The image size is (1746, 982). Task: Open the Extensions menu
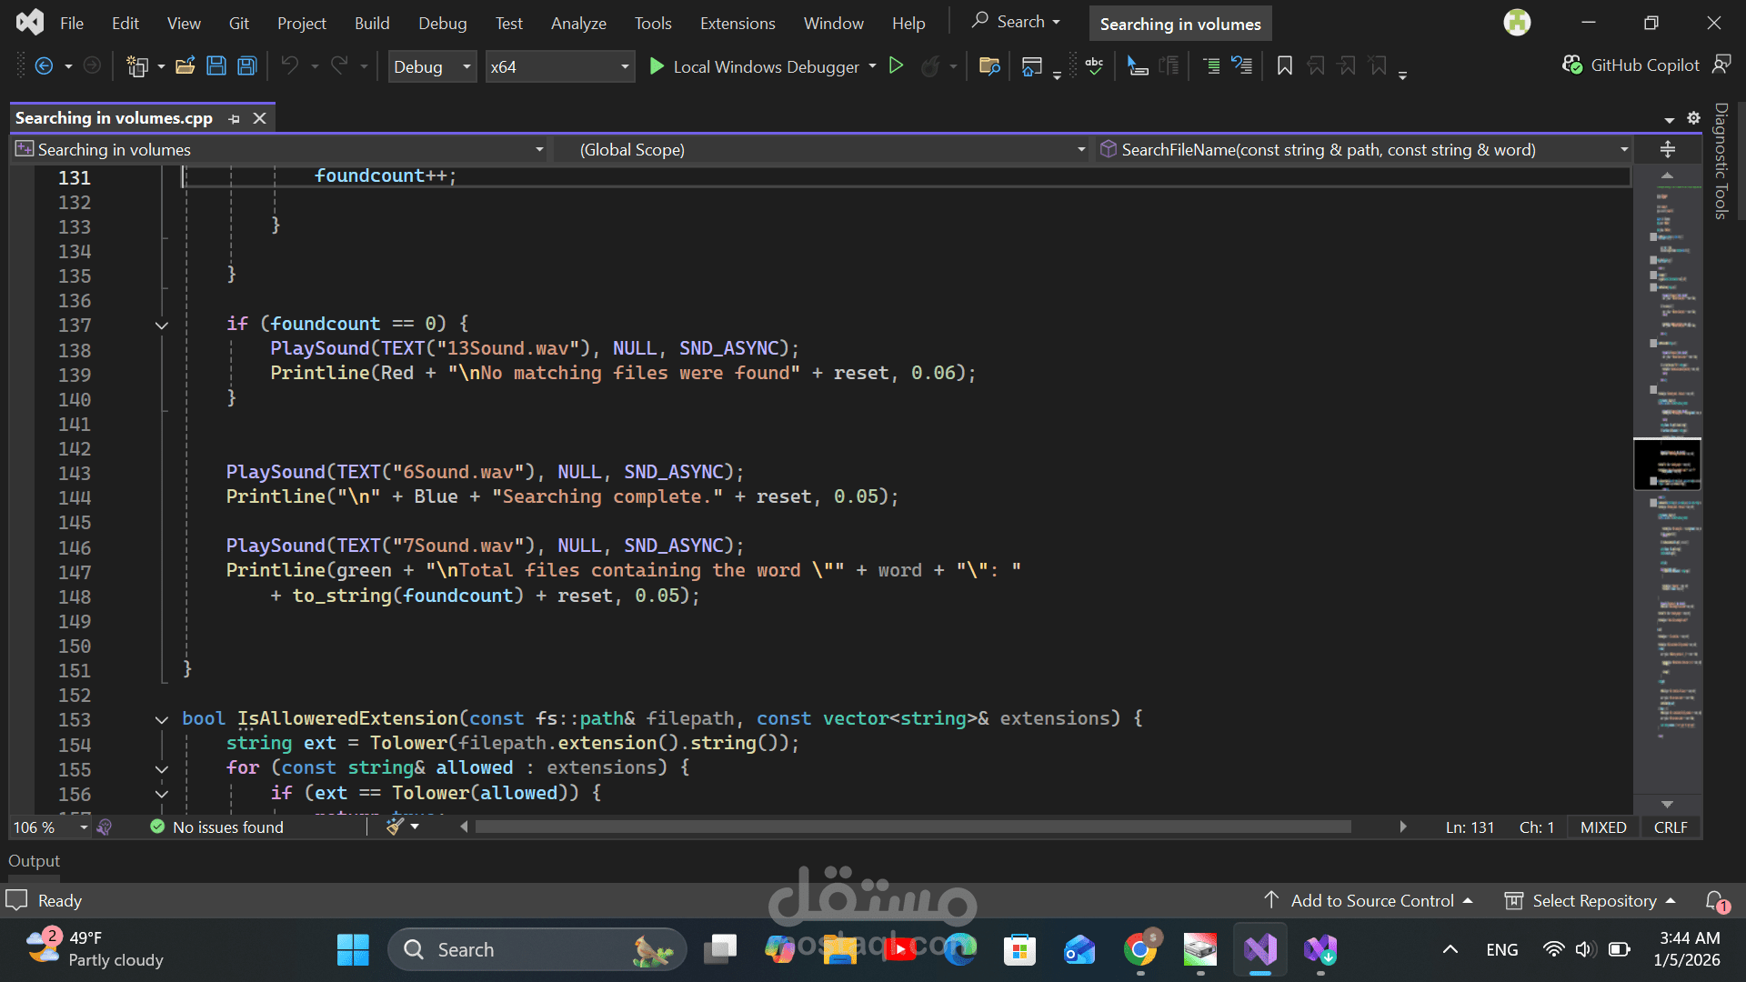(x=737, y=24)
